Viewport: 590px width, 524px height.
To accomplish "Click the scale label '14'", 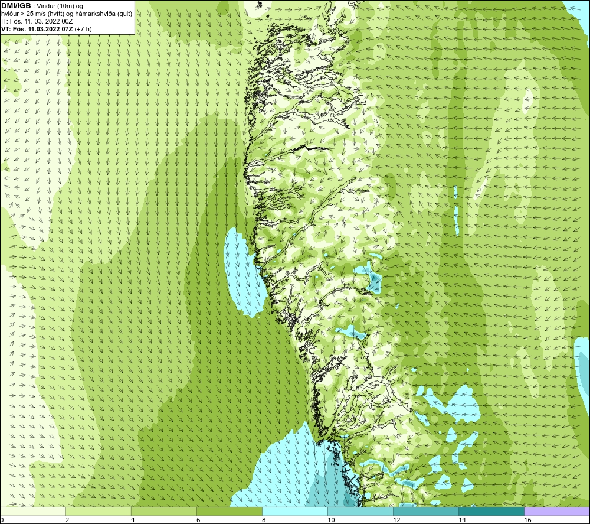I will point(462,520).
